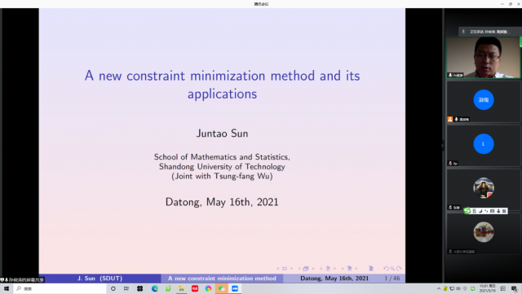Viewport: 522px width, 294px height.
Task: Open the Windows Start button
Action: (7, 288)
